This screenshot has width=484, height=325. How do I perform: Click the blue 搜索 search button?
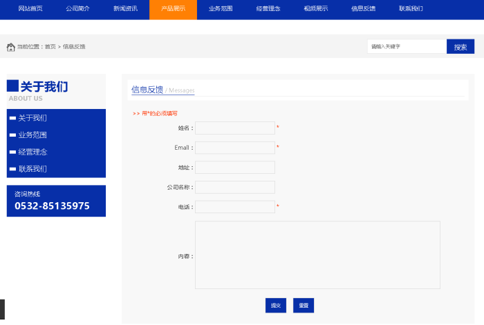pos(460,47)
